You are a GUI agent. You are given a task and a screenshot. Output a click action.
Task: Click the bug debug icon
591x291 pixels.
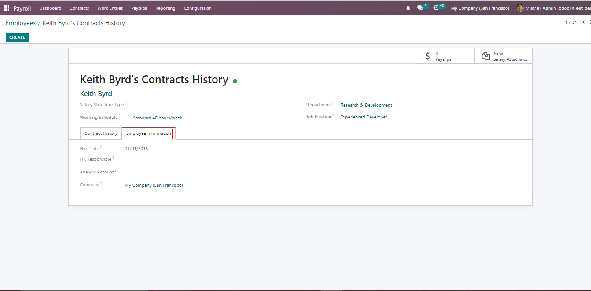408,8
